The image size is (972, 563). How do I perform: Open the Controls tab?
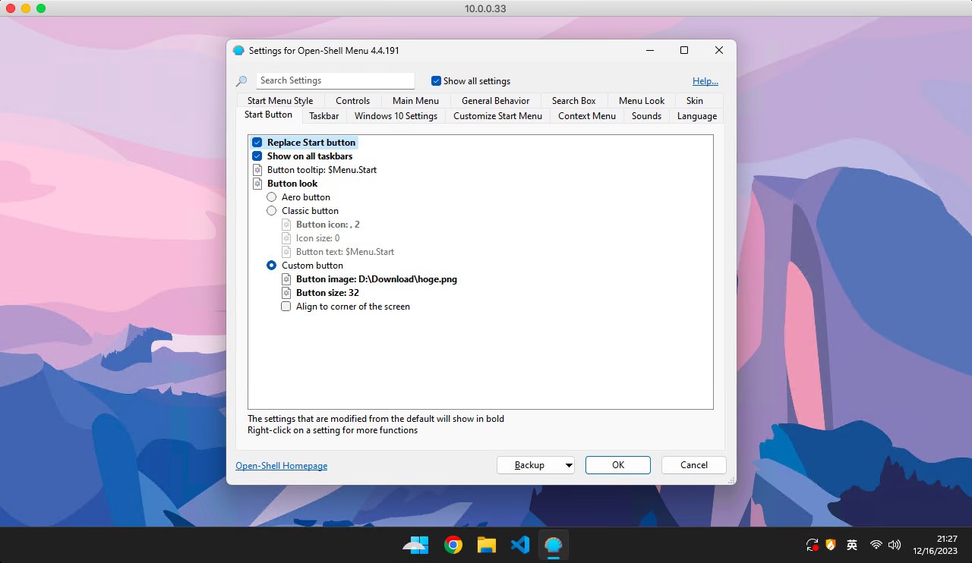[352, 101]
